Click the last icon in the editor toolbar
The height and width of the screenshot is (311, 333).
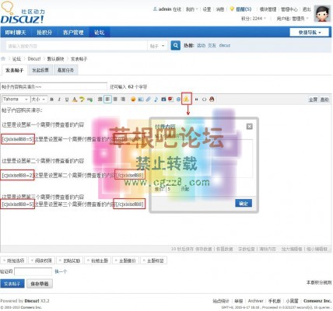[x=212, y=100]
